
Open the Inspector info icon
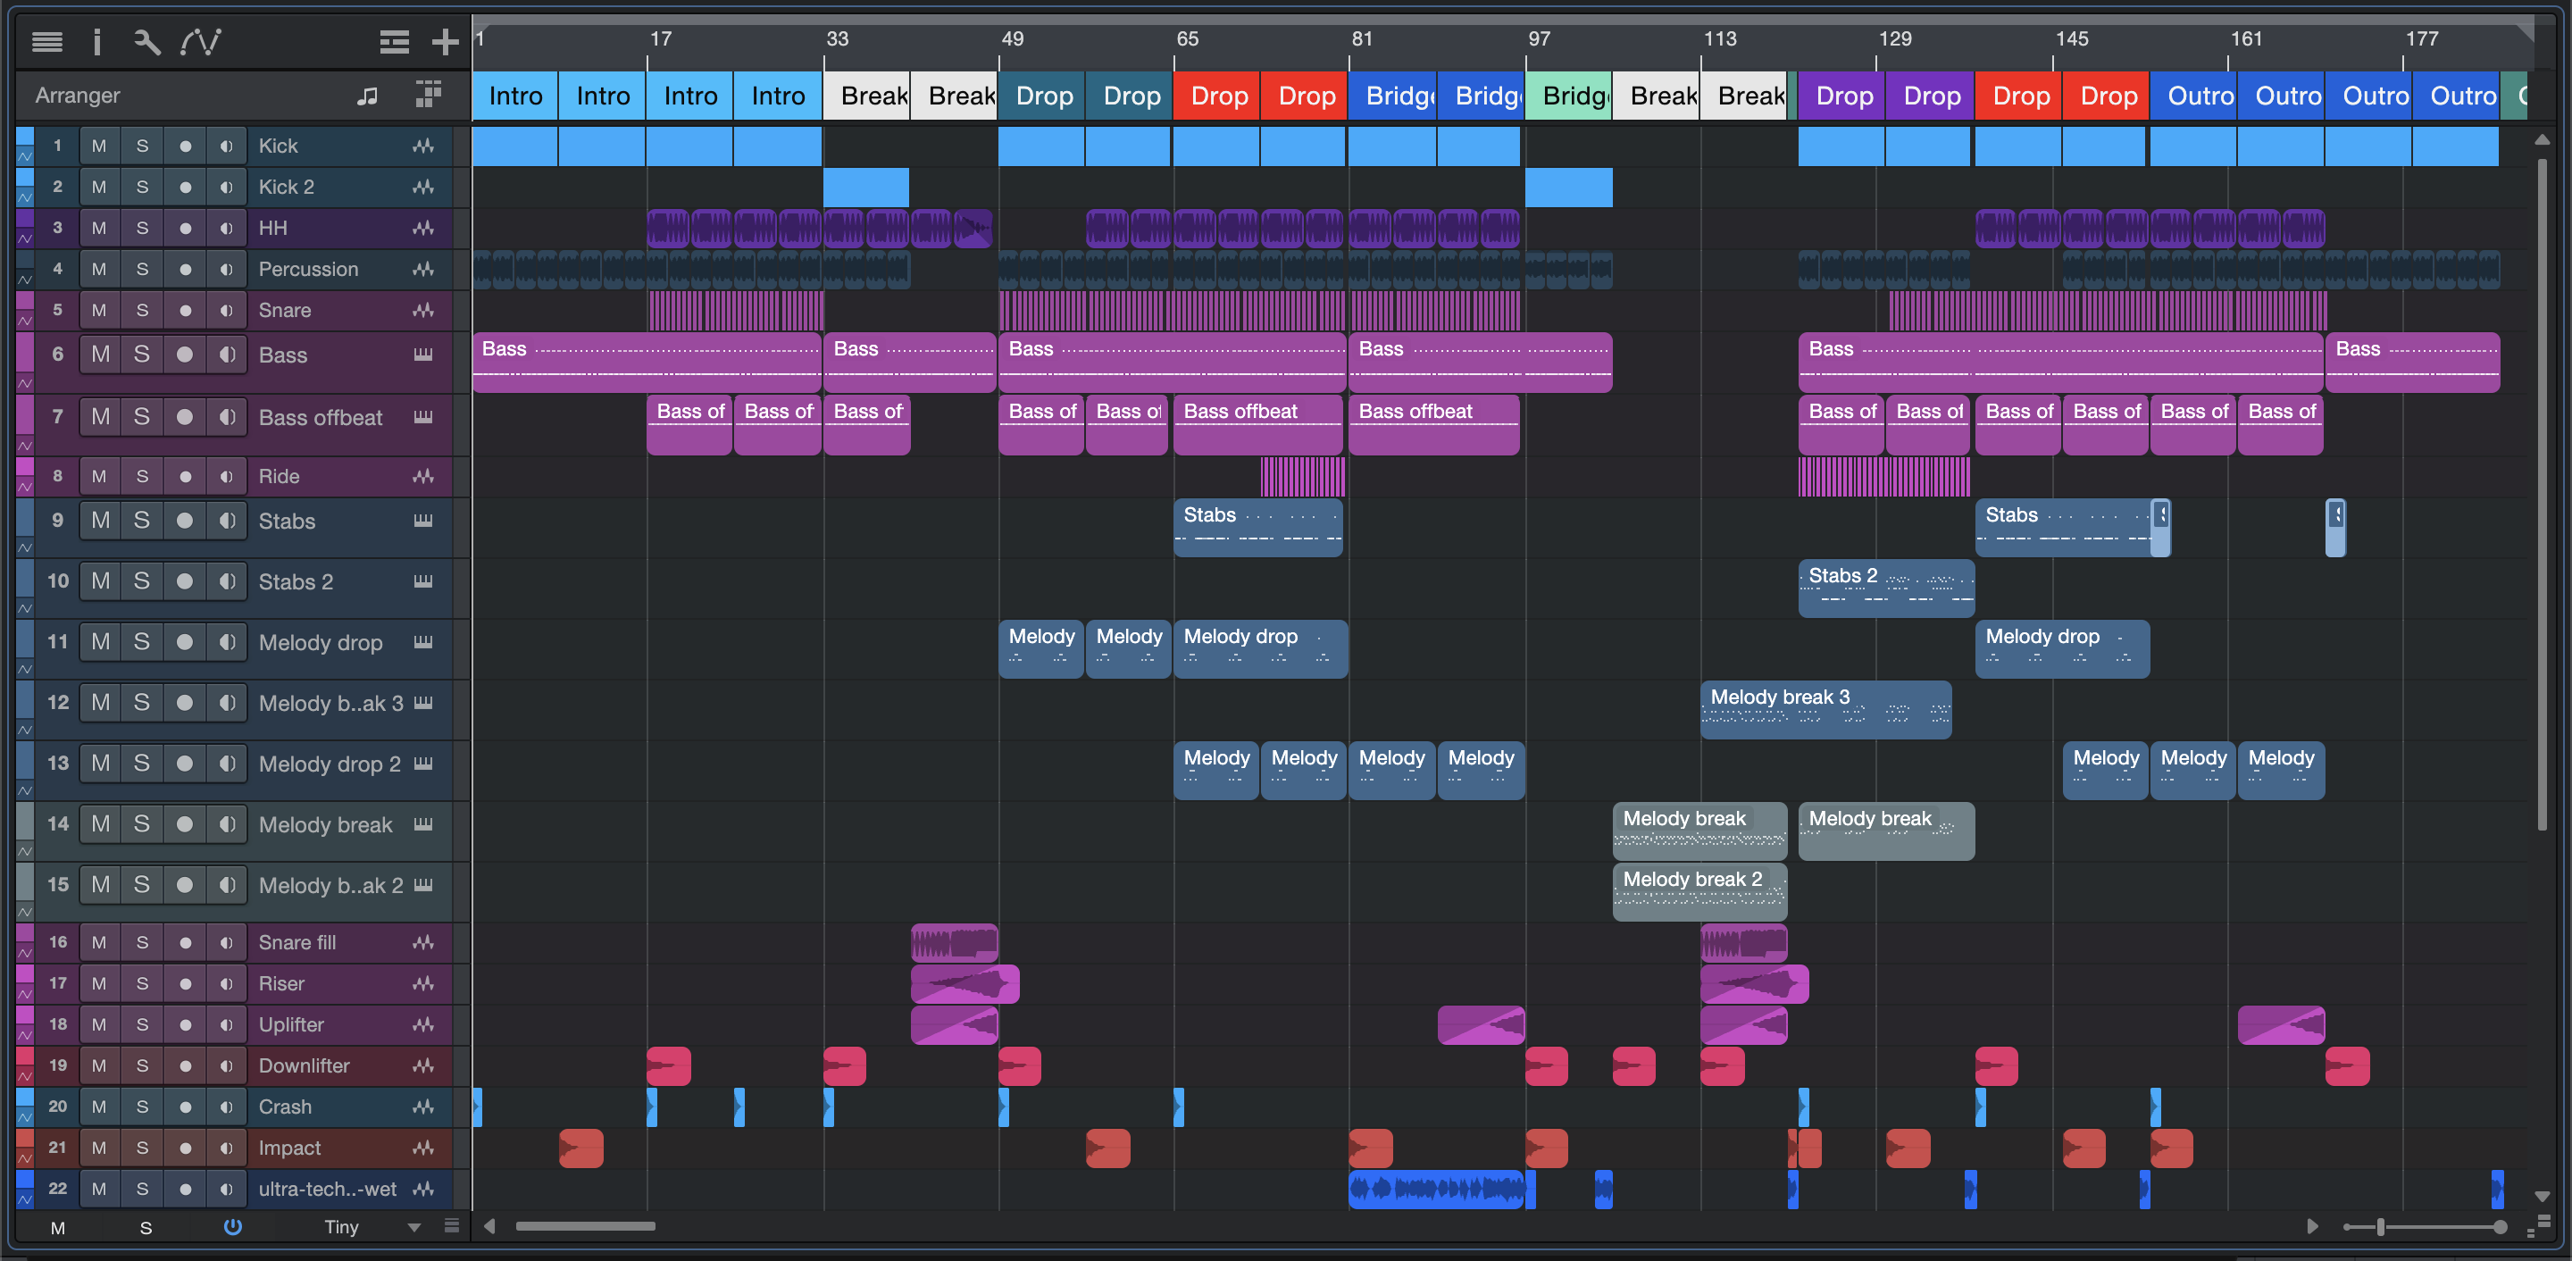pyautogui.click(x=96, y=42)
